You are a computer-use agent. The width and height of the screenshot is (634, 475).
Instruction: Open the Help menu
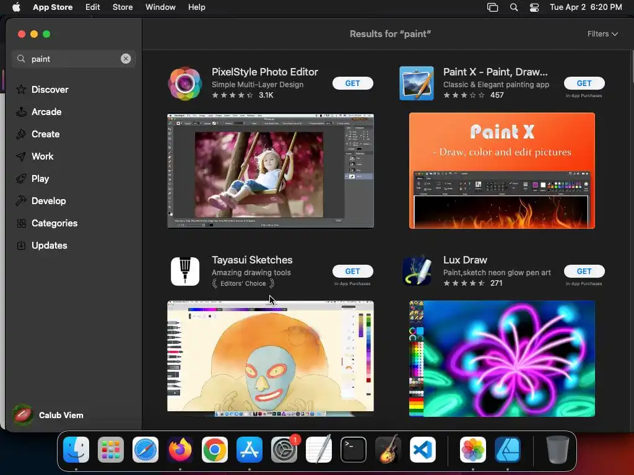[x=196, y=7]
